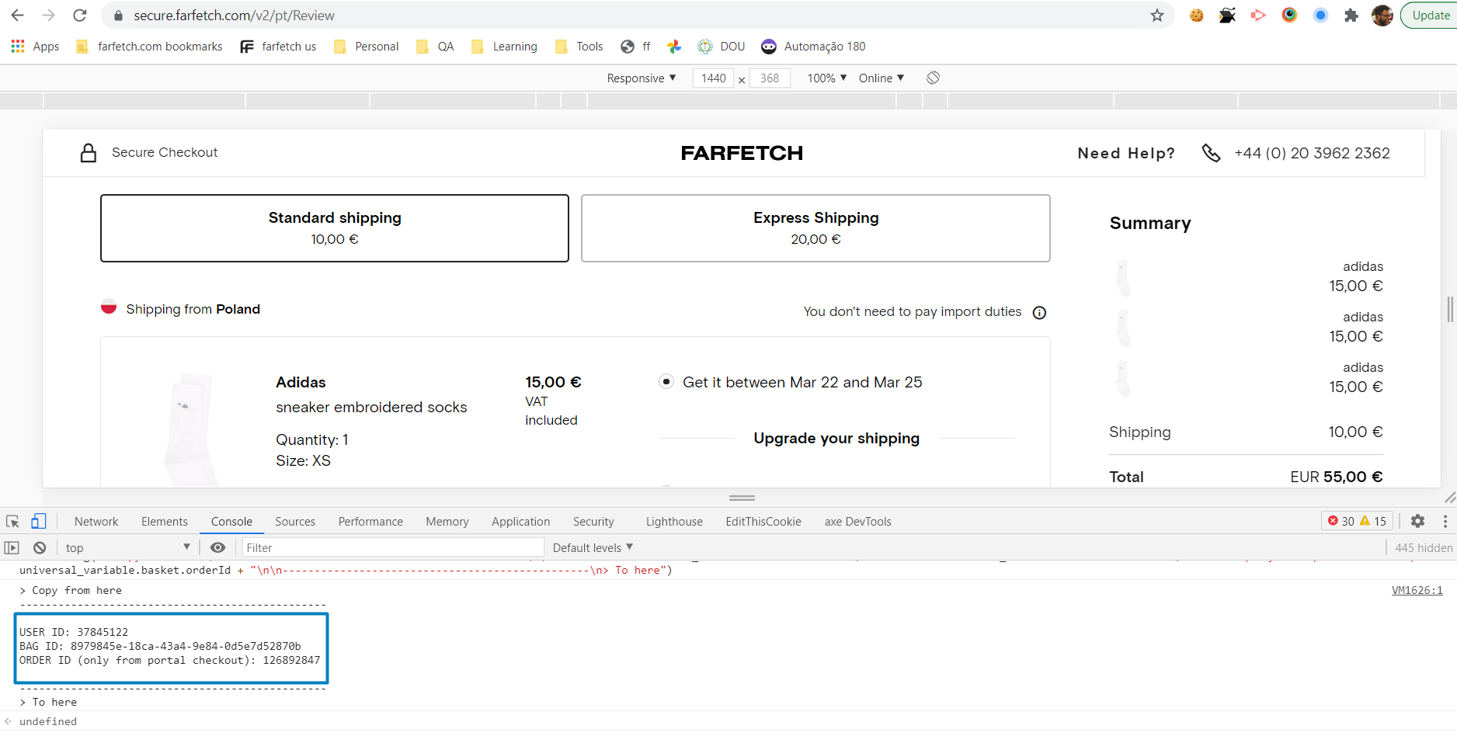
Task: Open the Apps grid shortcut
Action: pyautogui.click(x=36, y=47)
